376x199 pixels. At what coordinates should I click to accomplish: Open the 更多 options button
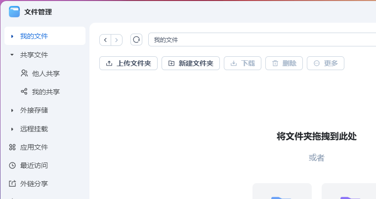click(x=326, y=63)
